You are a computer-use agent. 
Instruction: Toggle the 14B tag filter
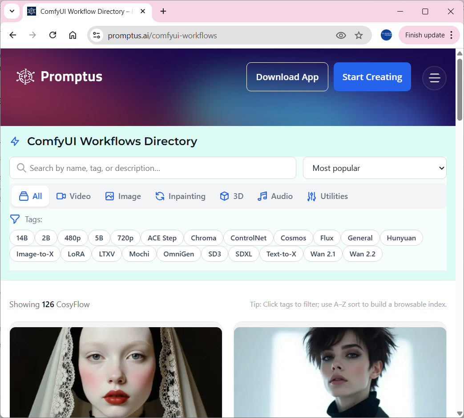point(22,238)
